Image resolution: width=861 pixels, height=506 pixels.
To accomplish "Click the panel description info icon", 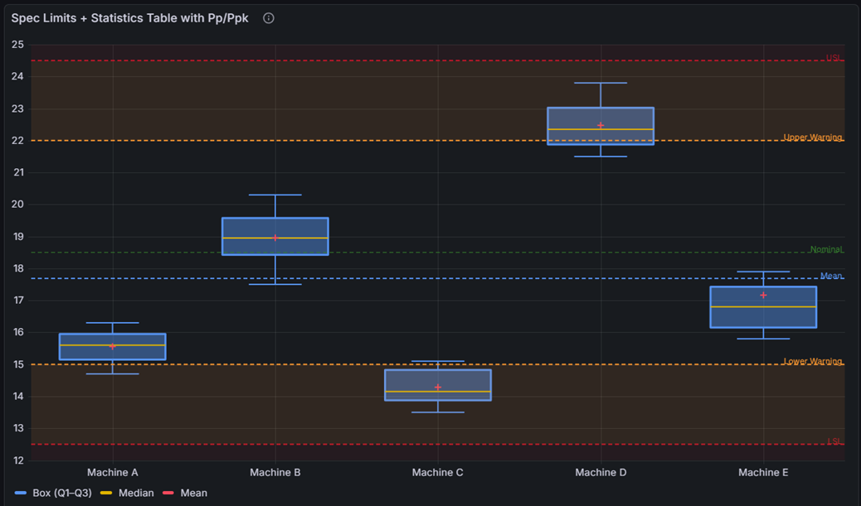I will click(269, 18).
